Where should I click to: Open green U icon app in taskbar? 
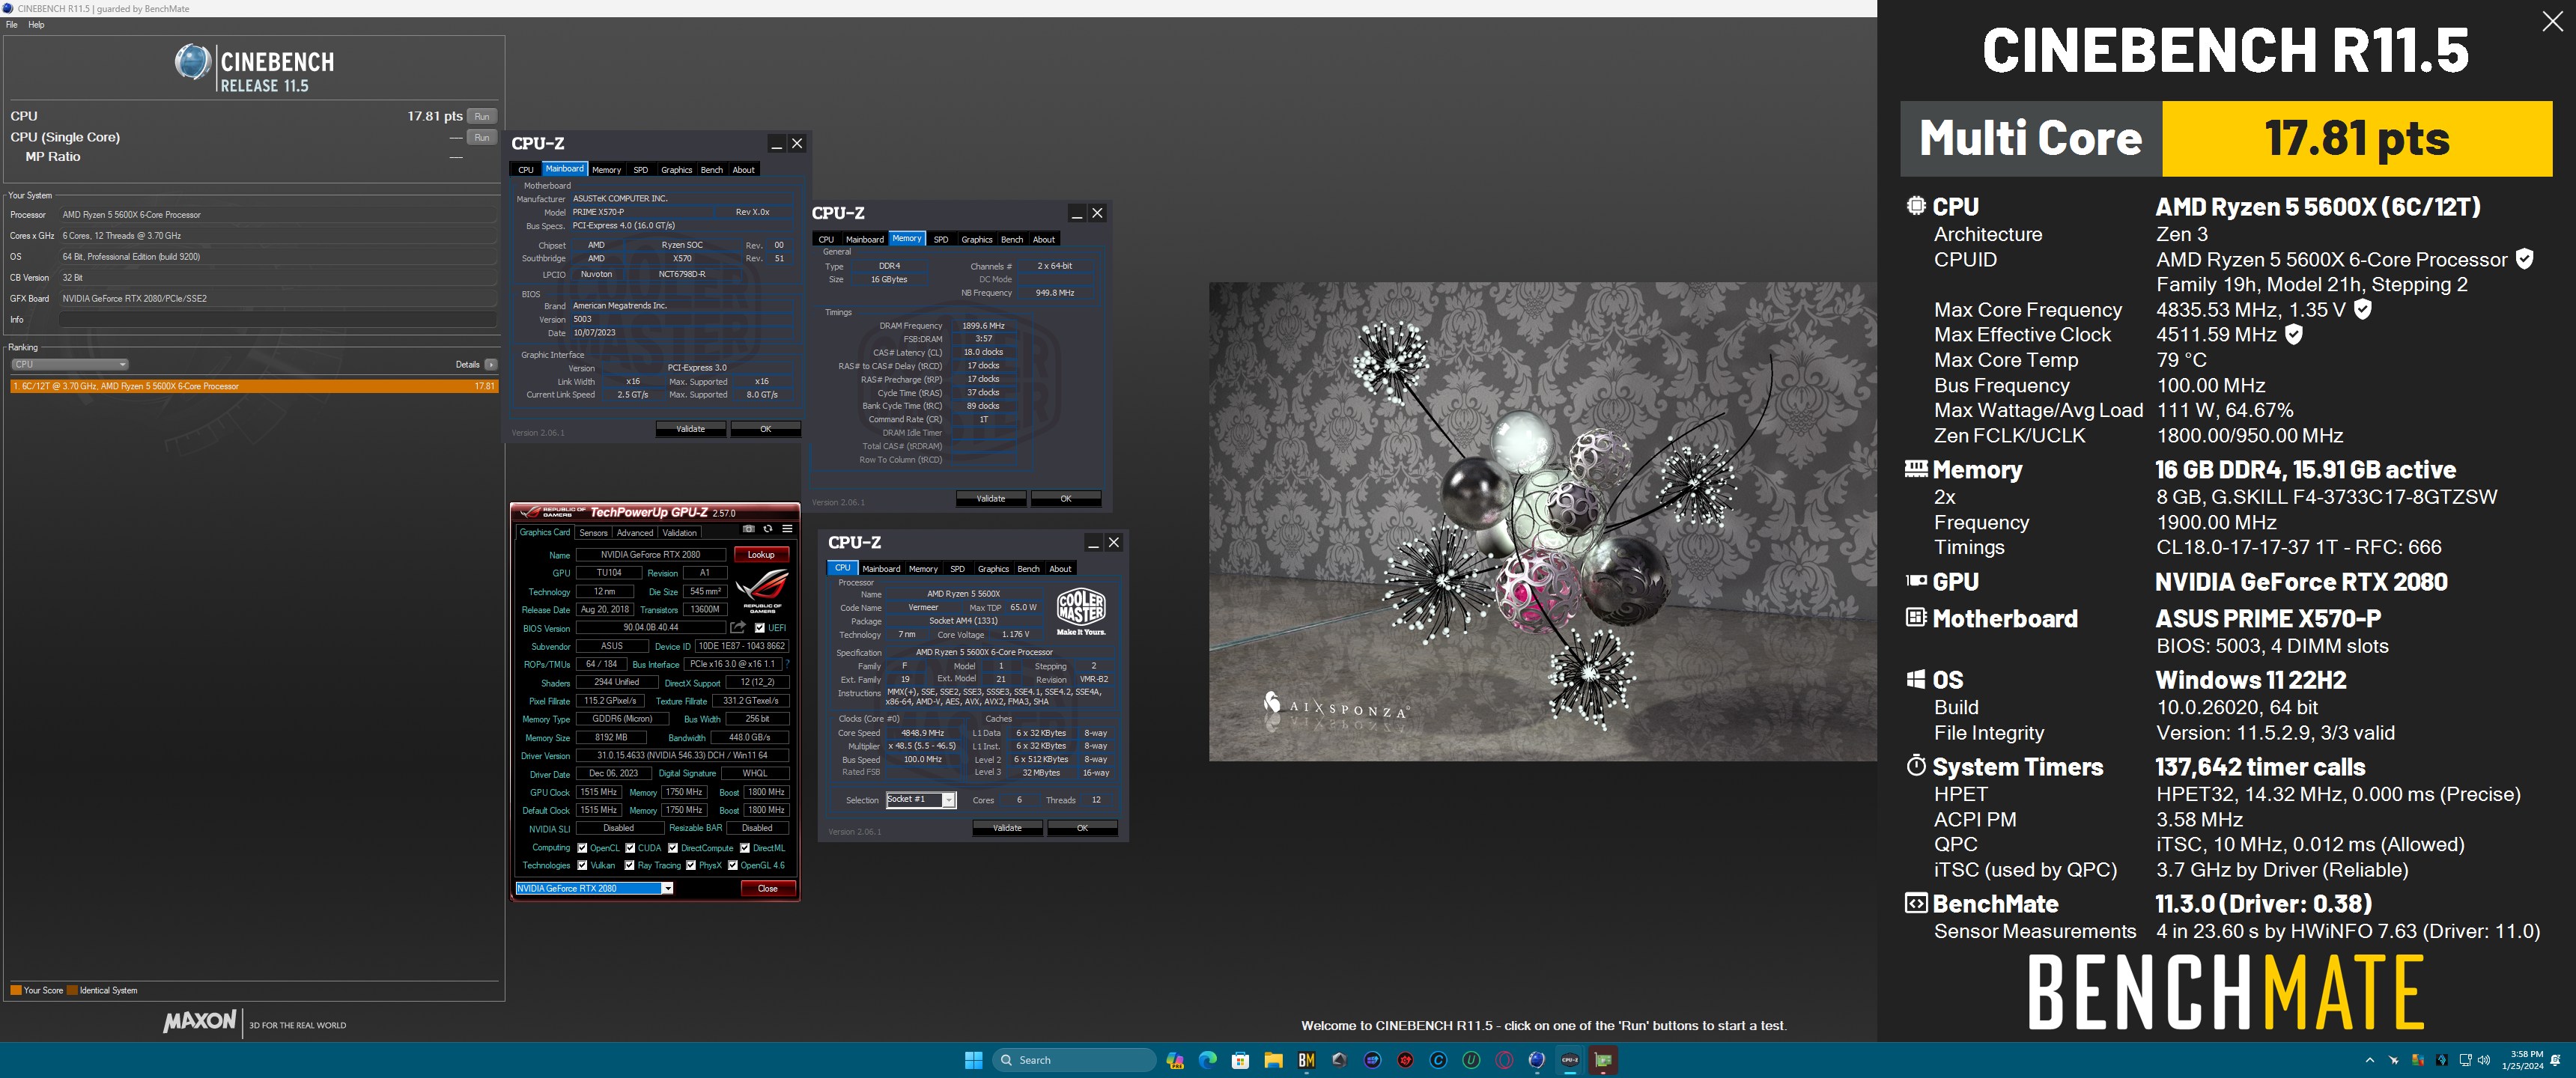click(x=1471, y=1060)
